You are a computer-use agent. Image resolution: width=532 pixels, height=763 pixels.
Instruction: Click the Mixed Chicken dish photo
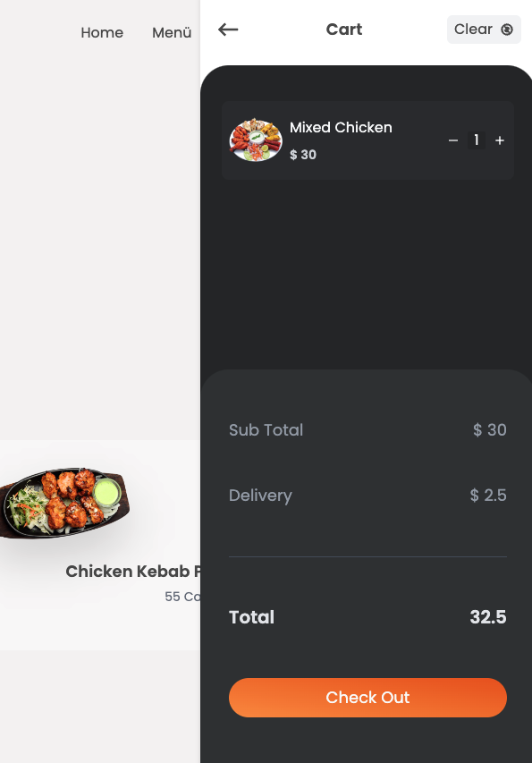point(256,140)
